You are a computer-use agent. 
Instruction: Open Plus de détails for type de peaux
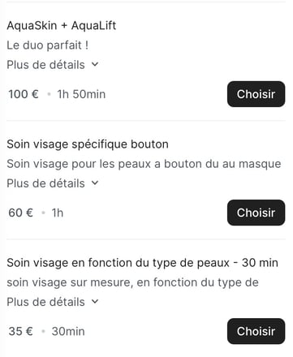53,302
